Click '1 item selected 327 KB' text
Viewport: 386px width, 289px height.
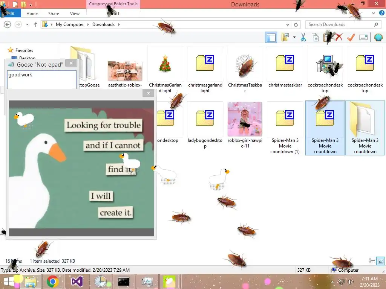pos(52,261)
